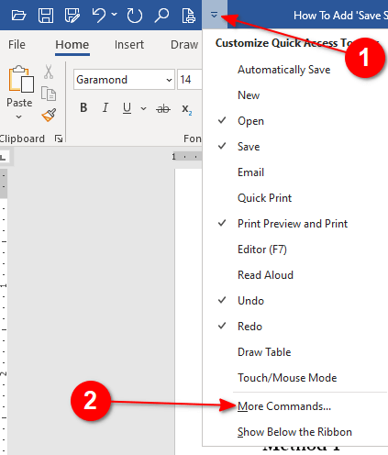
Task: Click the Save floppy disk icon
Action: (46, 15)
